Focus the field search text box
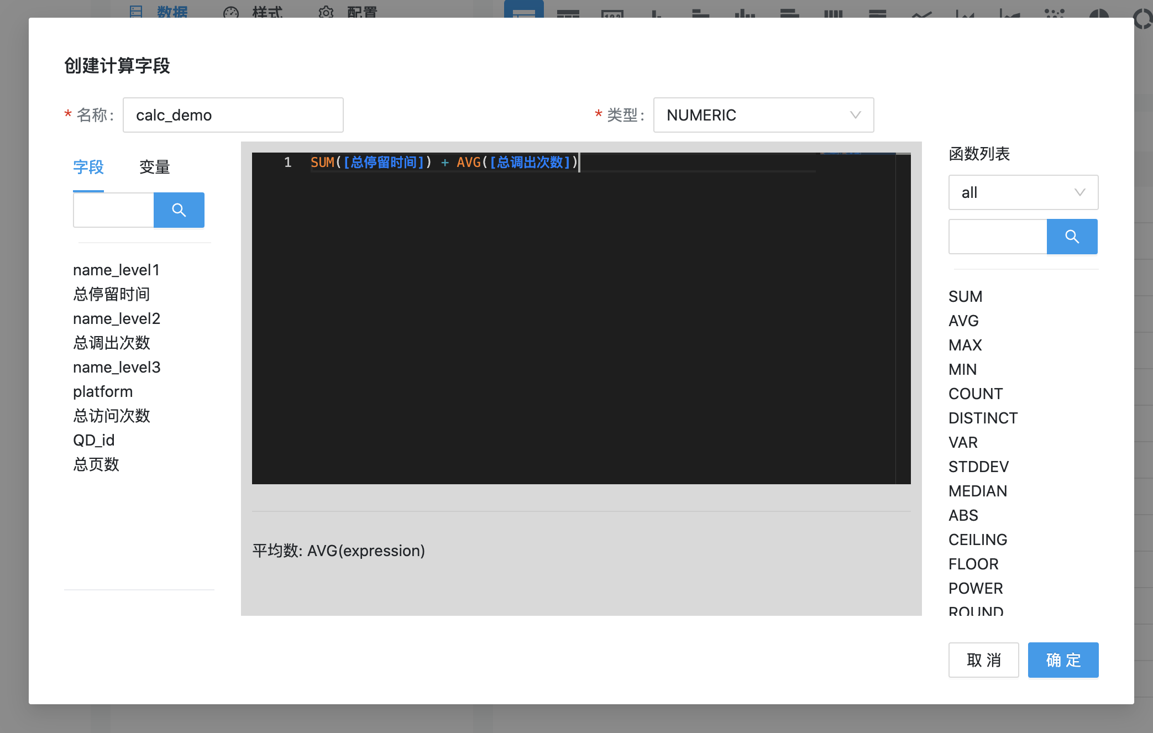 coord(113,210)
